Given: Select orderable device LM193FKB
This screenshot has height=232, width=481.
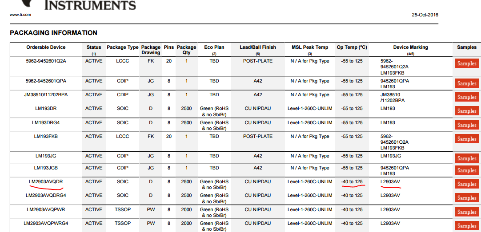Looking at the screenshot, I should [46, 136].
